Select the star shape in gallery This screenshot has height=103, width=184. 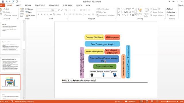click(x=133, y=15)
